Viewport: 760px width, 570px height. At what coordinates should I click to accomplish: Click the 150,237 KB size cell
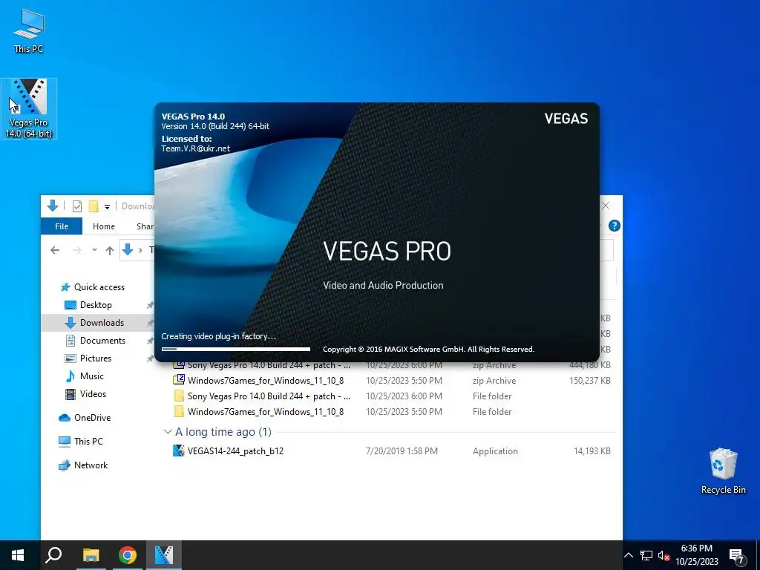tap(590, 381)
